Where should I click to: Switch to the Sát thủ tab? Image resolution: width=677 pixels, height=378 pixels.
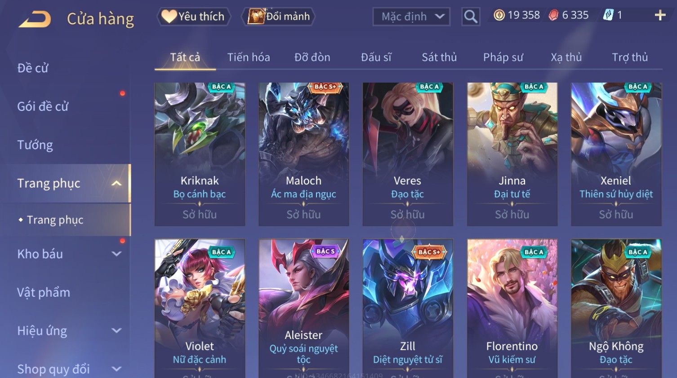coord(439,57)
